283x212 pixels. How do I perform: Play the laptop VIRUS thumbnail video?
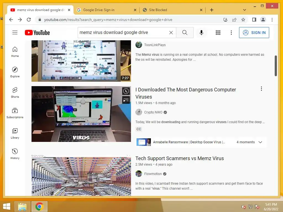coord(81,114)
